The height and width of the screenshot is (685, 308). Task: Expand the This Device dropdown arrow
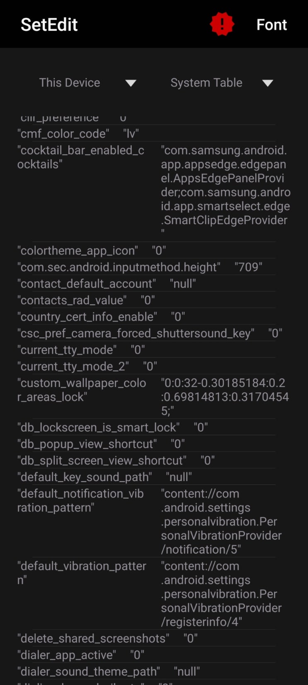(131, 83)
